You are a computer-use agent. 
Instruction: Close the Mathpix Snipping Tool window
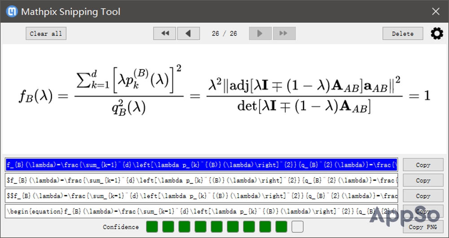(x=436, y=12)
